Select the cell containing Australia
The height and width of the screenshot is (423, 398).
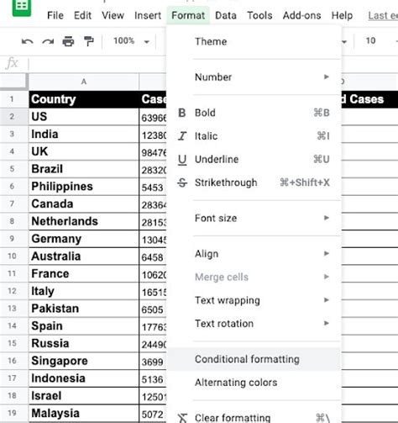[84, 256]
